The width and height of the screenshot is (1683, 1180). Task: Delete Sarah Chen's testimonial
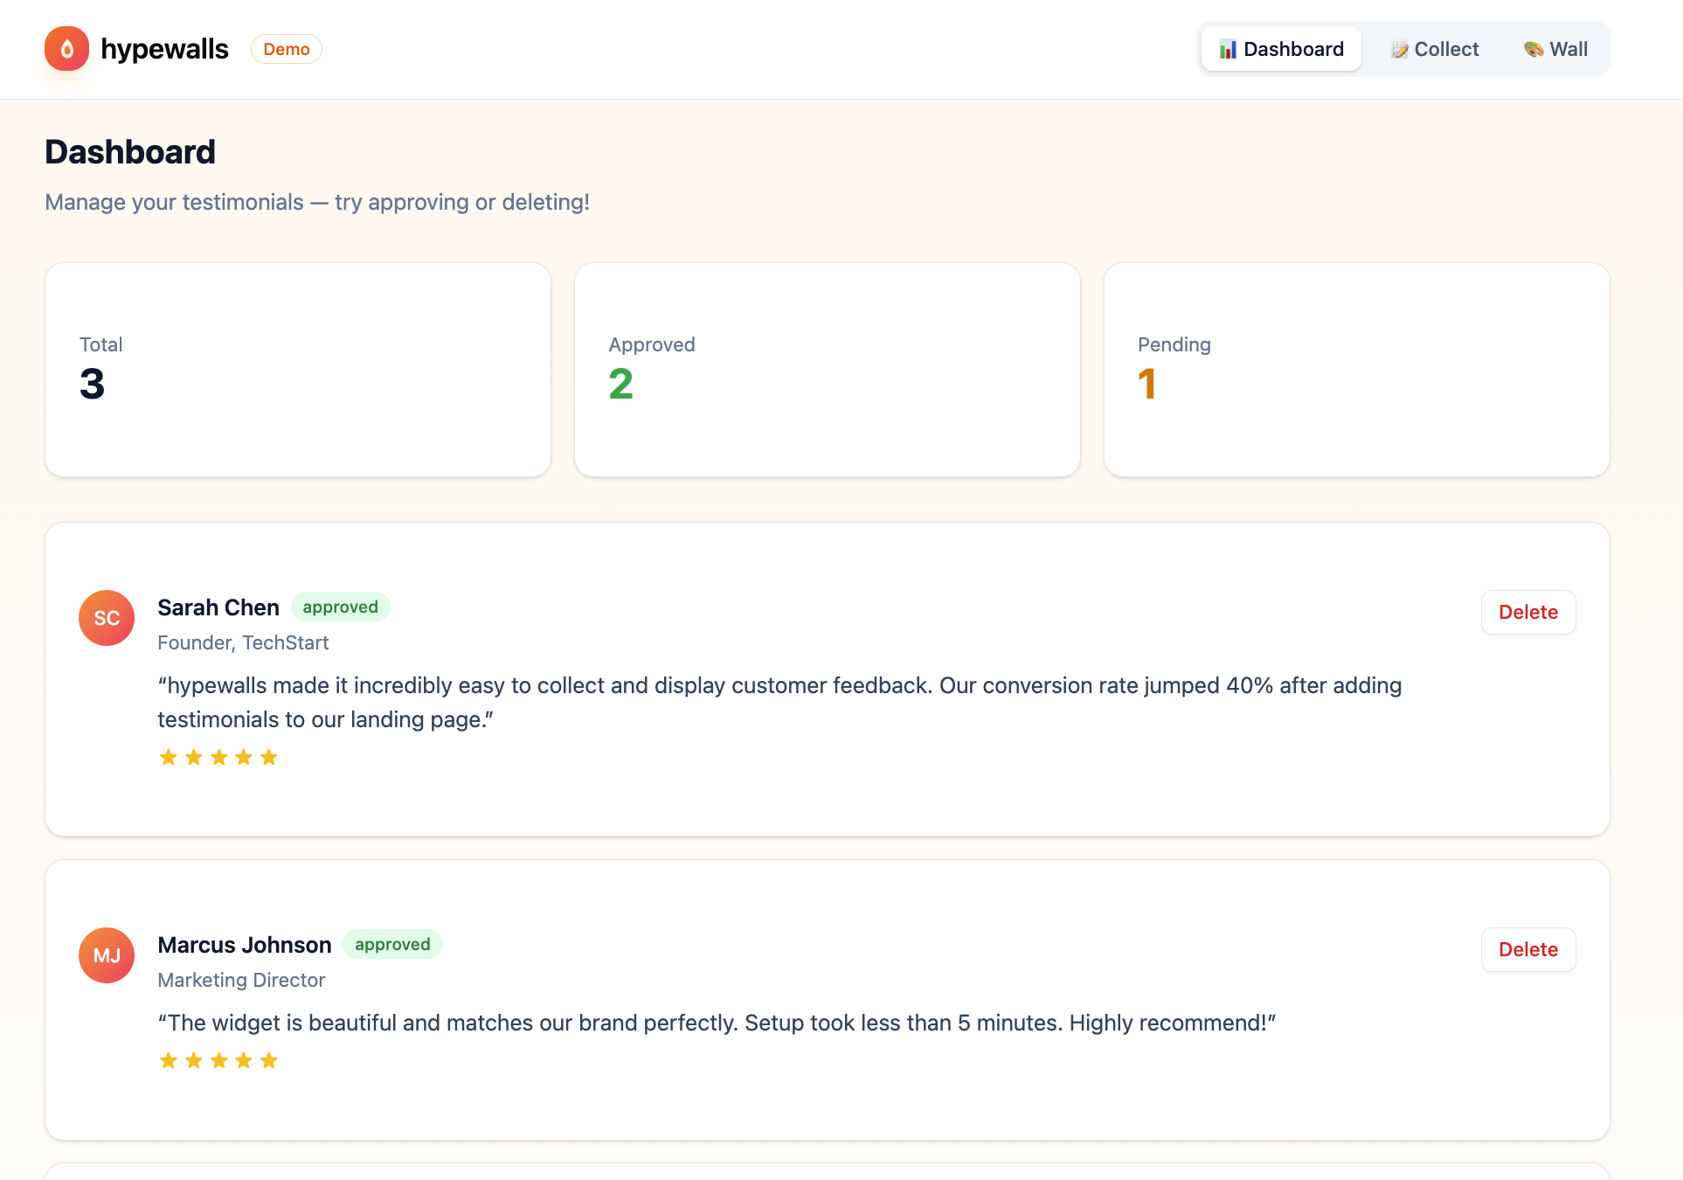click(1528, 613)
